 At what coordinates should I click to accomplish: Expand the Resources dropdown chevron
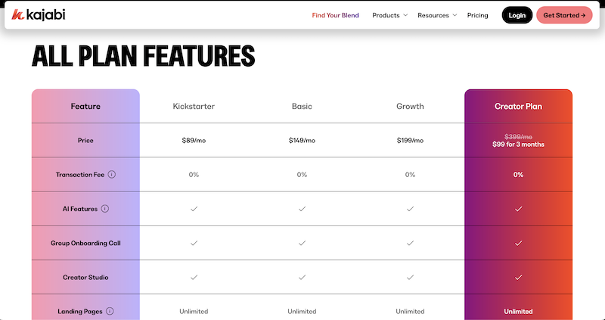[x=455, y=15]
